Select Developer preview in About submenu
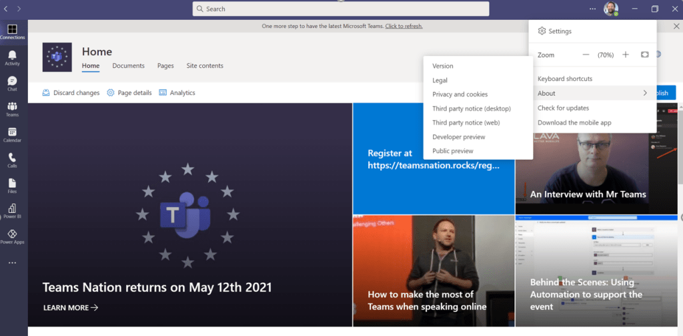 (x=458, y=137)
